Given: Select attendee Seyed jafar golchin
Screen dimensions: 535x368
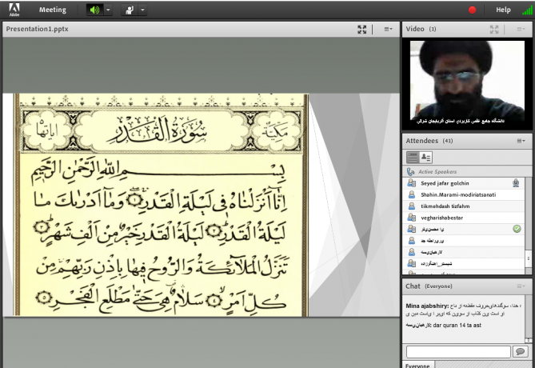Looking at the screenshot, I should point(446,183).
